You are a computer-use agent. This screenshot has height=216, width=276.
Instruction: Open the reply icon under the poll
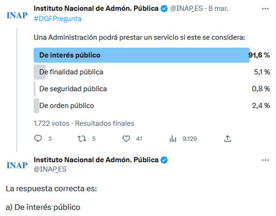[x=38, y=139]
